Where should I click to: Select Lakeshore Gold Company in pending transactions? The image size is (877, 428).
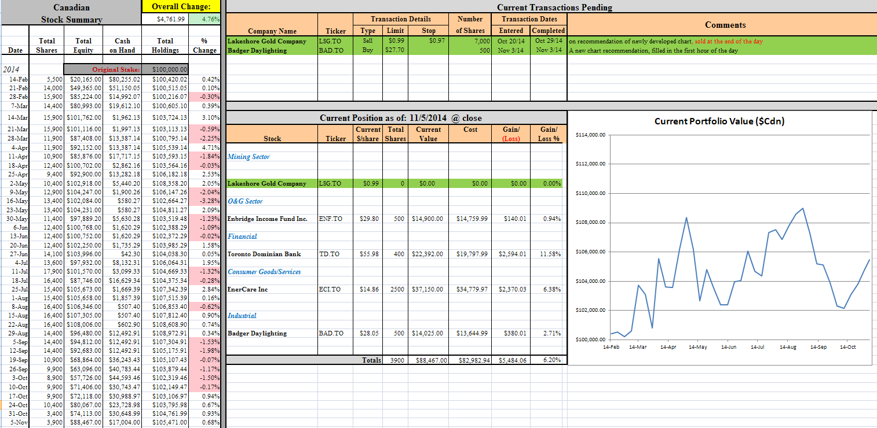pos(272,41)
